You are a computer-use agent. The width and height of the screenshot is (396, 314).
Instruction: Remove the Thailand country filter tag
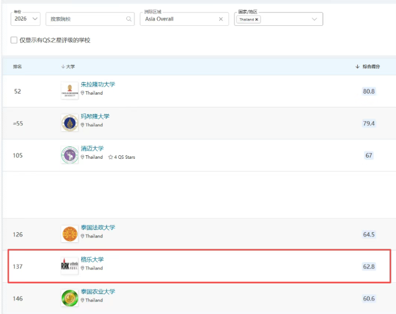click(x=257, y=19)
